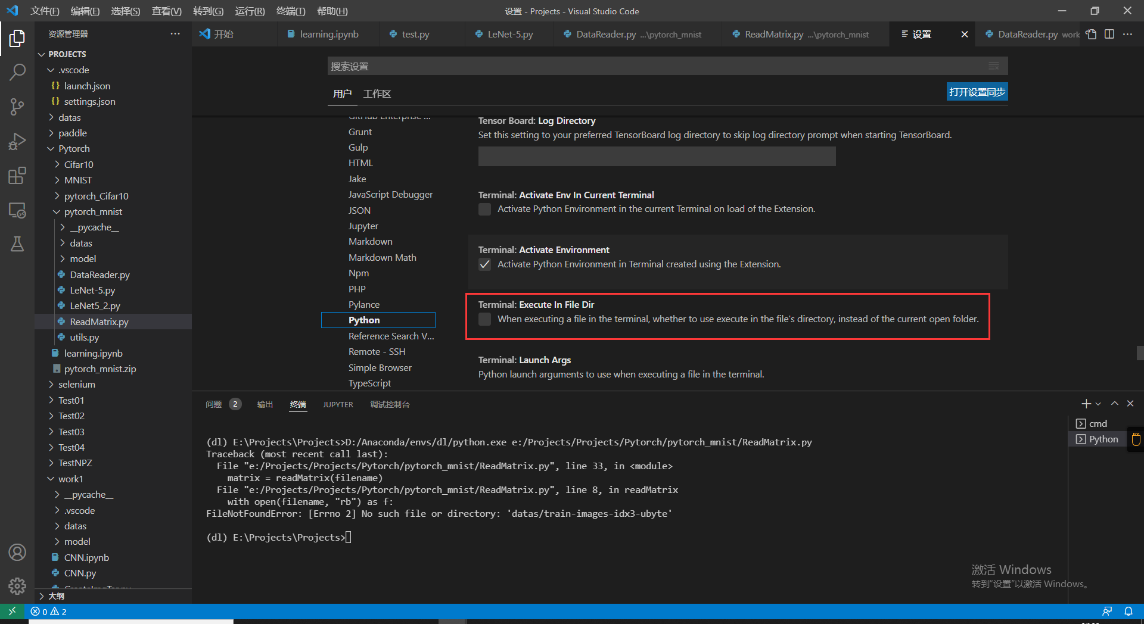Open the Manage gear icon
Image resolution: width=1144 pixels, height=624 pixels.
pyautogui.click(x=17, y=586)
